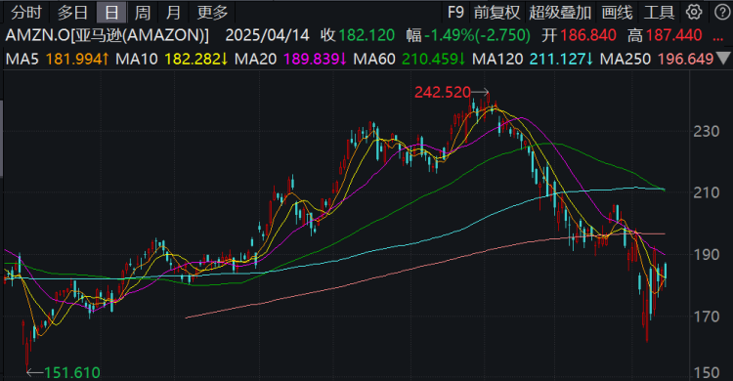This screenshot has width=733, height=381.
Task: Open the 更多 period options
Action: 212,13
